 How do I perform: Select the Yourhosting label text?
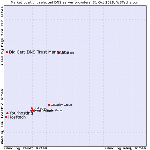[x=21, y=113]
